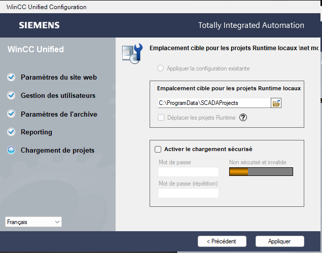This screenshot has height=253, width=322.
Task: Tick the Déplacer les projets Runtime checkbox
Action: pyautogui.click(x=161, y=118)
